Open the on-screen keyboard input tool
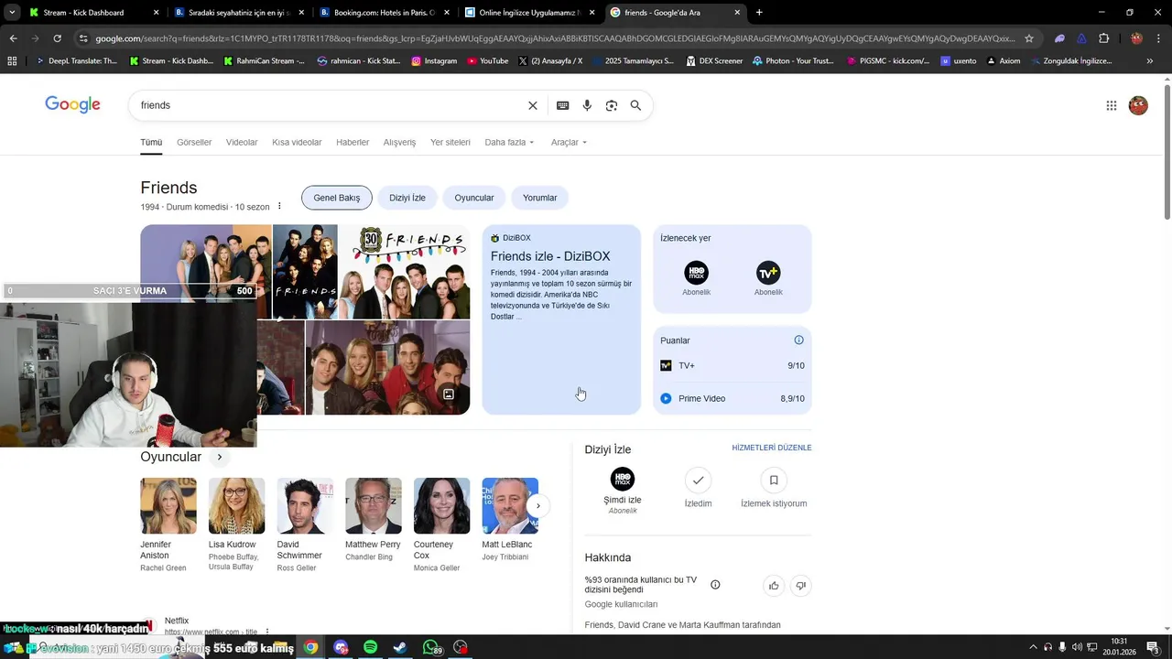Image resolution: width=1172 pixels, height=659 pixels. (563, 105)
